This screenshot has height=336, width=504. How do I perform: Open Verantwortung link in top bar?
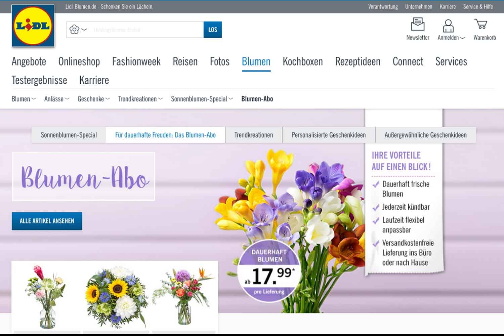click(x=383, y=7)
